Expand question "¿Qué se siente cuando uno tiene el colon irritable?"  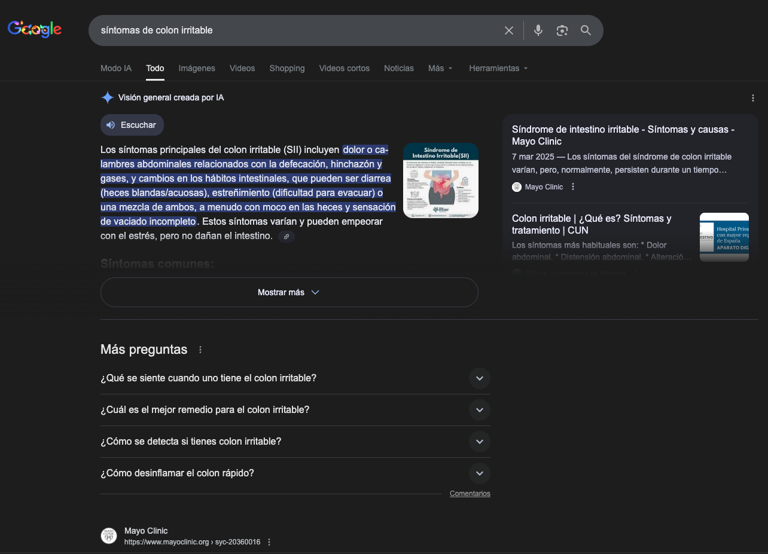479,378
